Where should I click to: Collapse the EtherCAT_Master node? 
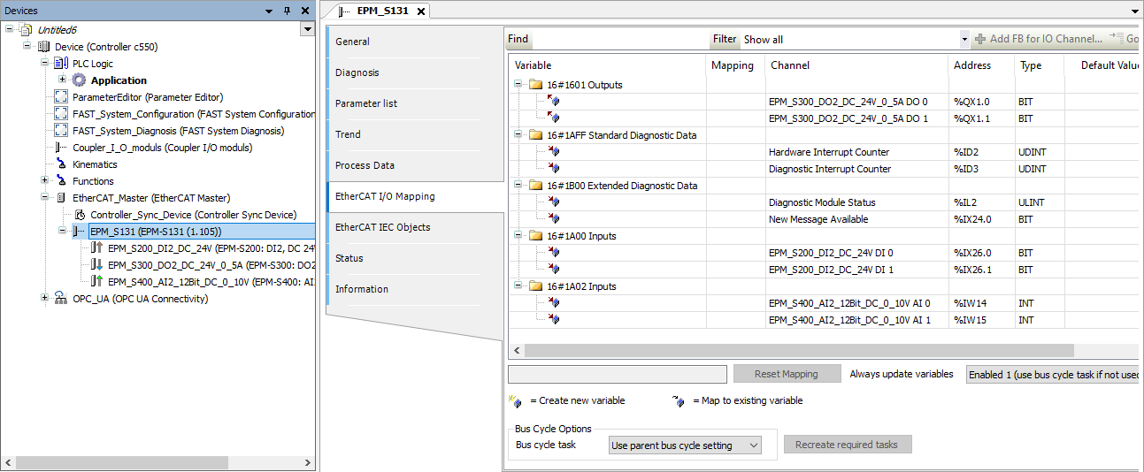click(x=45, y=198)
